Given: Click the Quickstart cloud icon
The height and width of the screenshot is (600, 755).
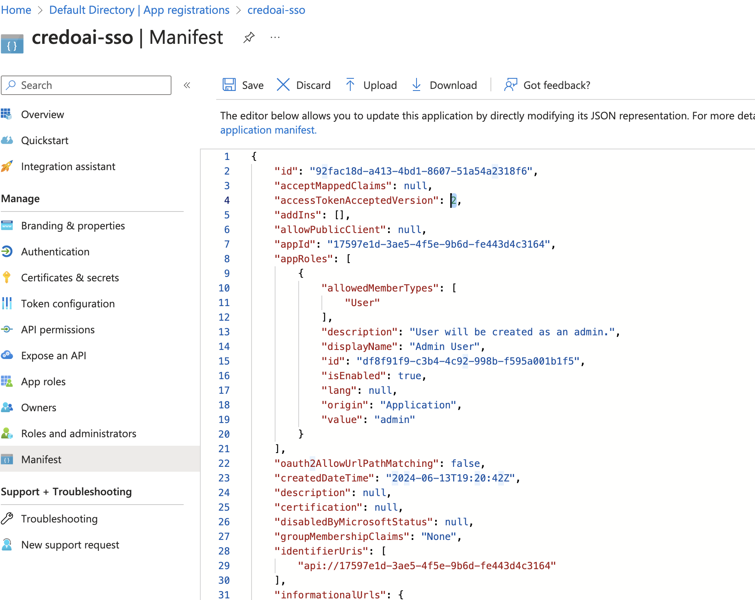Looking at the screenshot, I should (x=7, y=140).
